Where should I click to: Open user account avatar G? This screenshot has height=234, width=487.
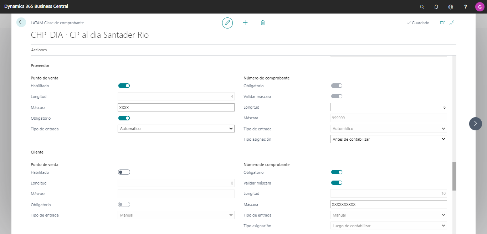tap(480, 7)
